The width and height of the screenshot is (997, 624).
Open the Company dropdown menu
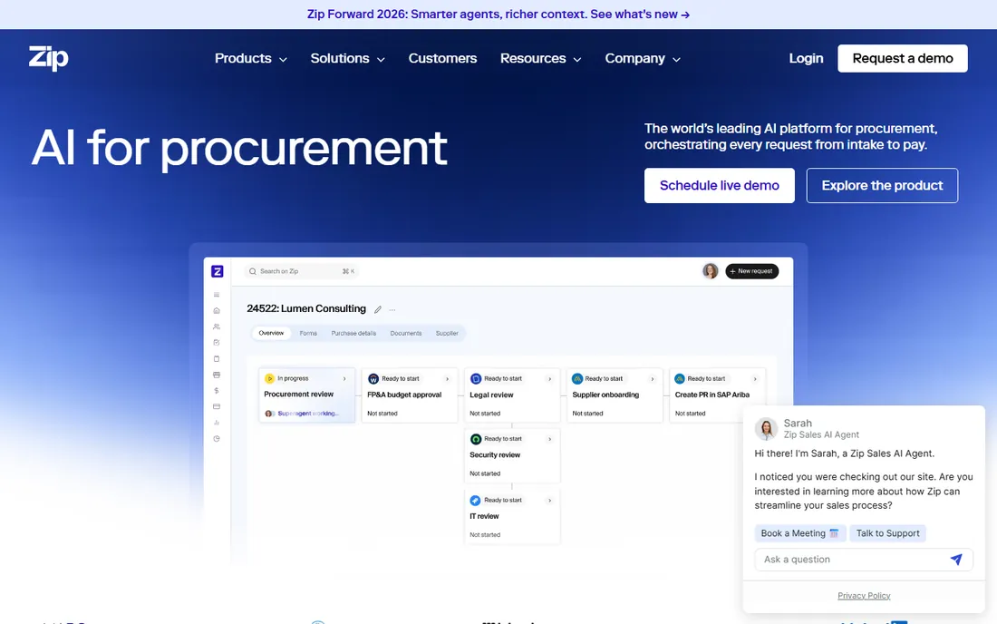pos(643,59)
